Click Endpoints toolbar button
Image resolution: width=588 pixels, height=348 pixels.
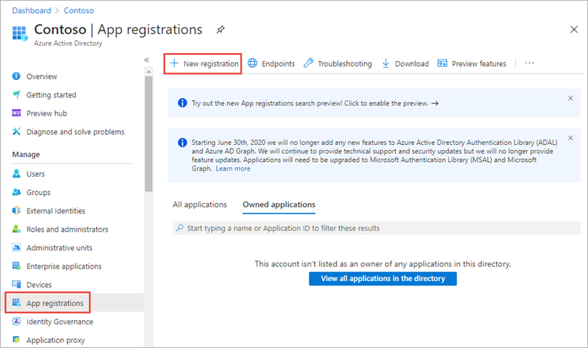click(271, 63)
